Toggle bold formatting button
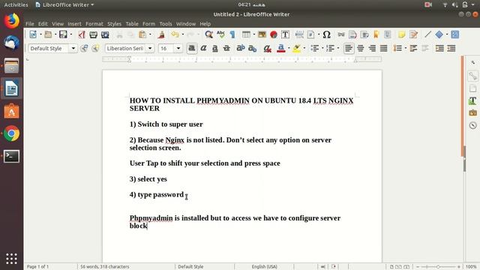 [x=192, y=48]
